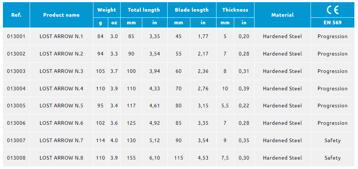Select the 115 mm blade length value
Viewport: 358px width, 169px height.
tap(178, 158)
